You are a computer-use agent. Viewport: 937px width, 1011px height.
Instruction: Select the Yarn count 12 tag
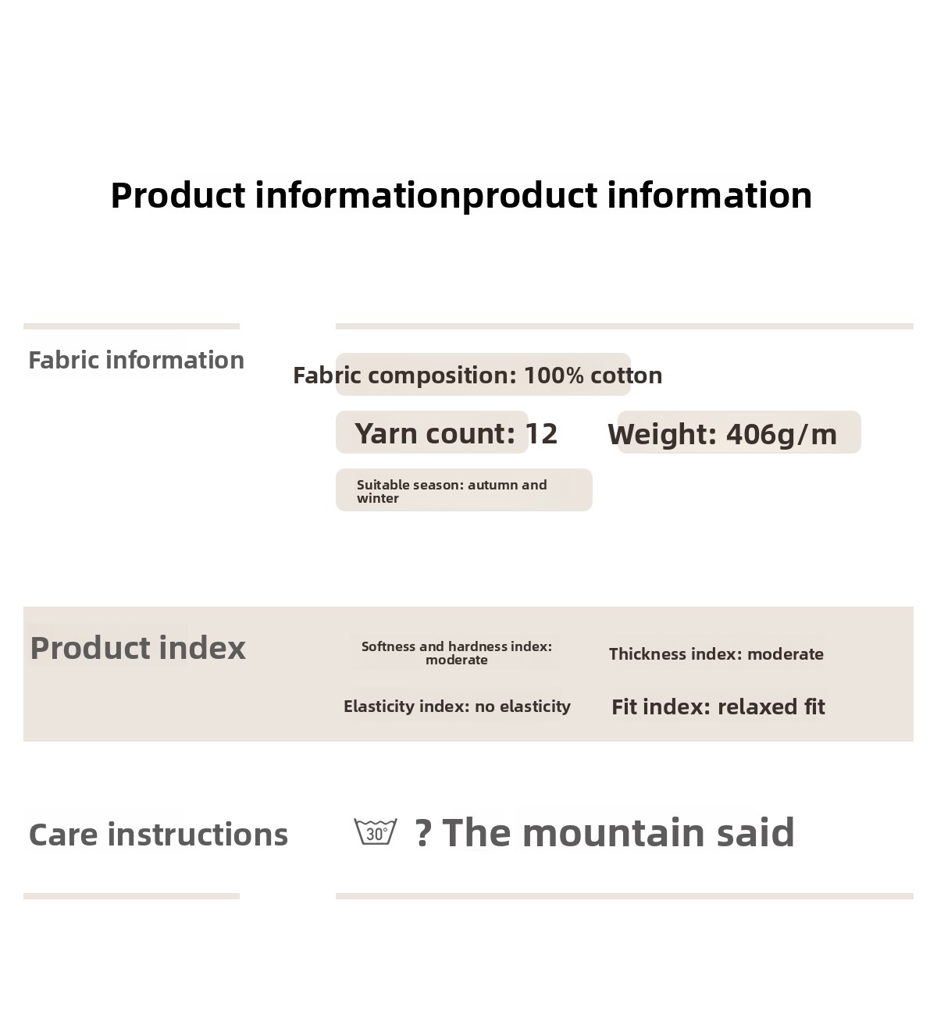pos(456,433)
